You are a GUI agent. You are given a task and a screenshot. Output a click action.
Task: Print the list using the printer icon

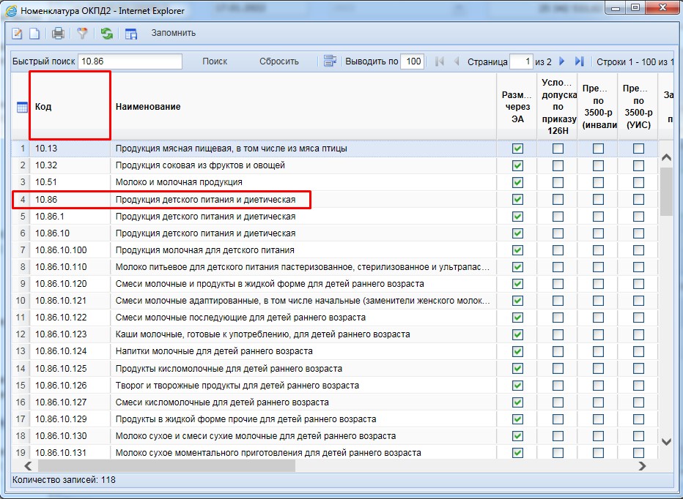pos(58,34)
